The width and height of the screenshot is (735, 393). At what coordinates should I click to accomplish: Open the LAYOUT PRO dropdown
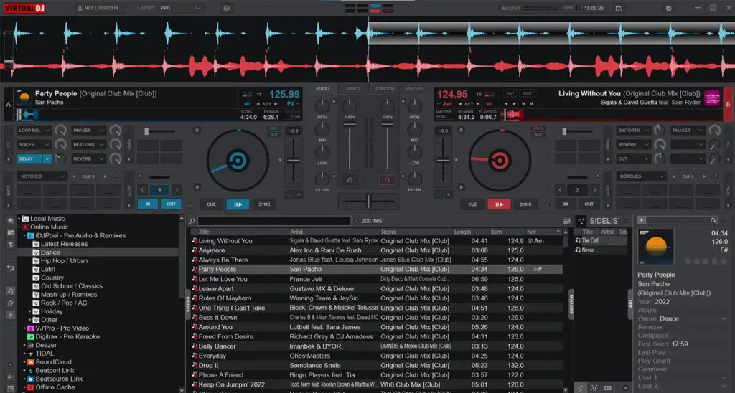[169, 8]
